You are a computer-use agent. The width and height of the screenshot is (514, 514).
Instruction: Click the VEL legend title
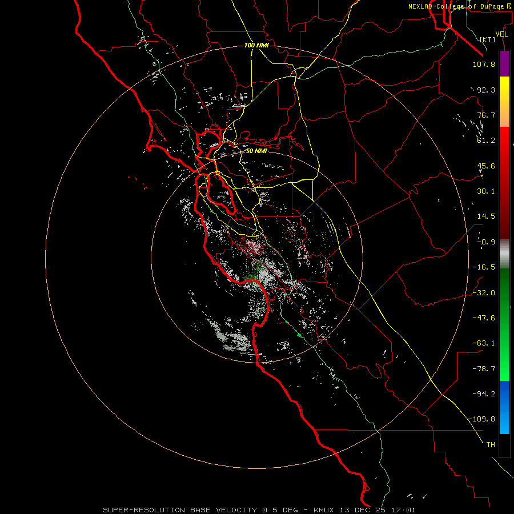501,34
